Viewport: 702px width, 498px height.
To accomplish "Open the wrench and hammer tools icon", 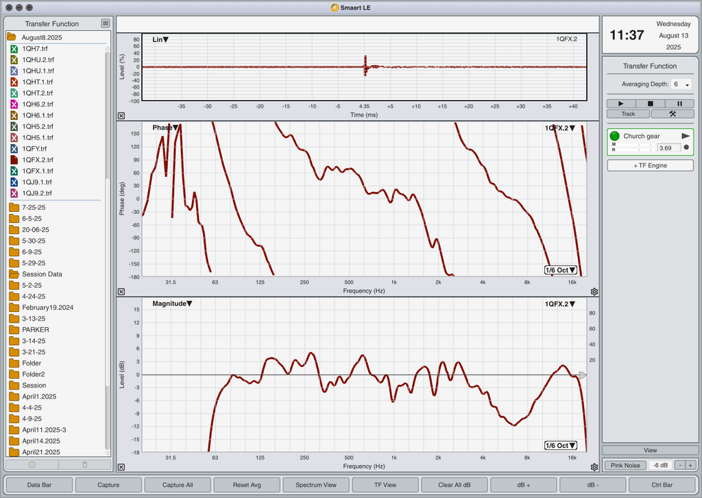I will 673,114.
